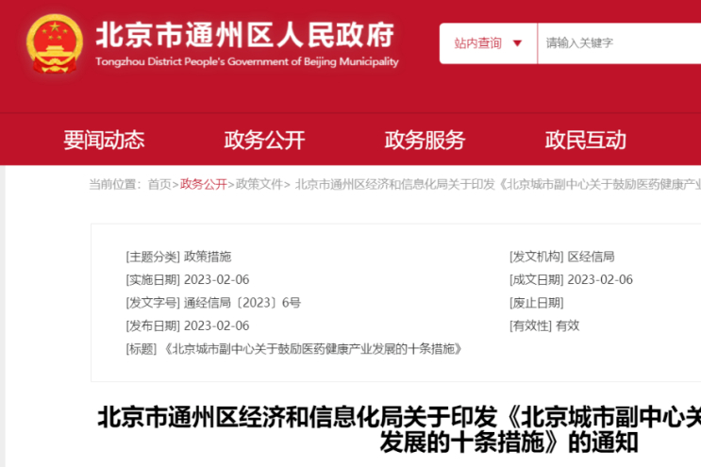Open the 政务公开 navigation menu
Screen dimensions: 701x467
click(264, 140)
